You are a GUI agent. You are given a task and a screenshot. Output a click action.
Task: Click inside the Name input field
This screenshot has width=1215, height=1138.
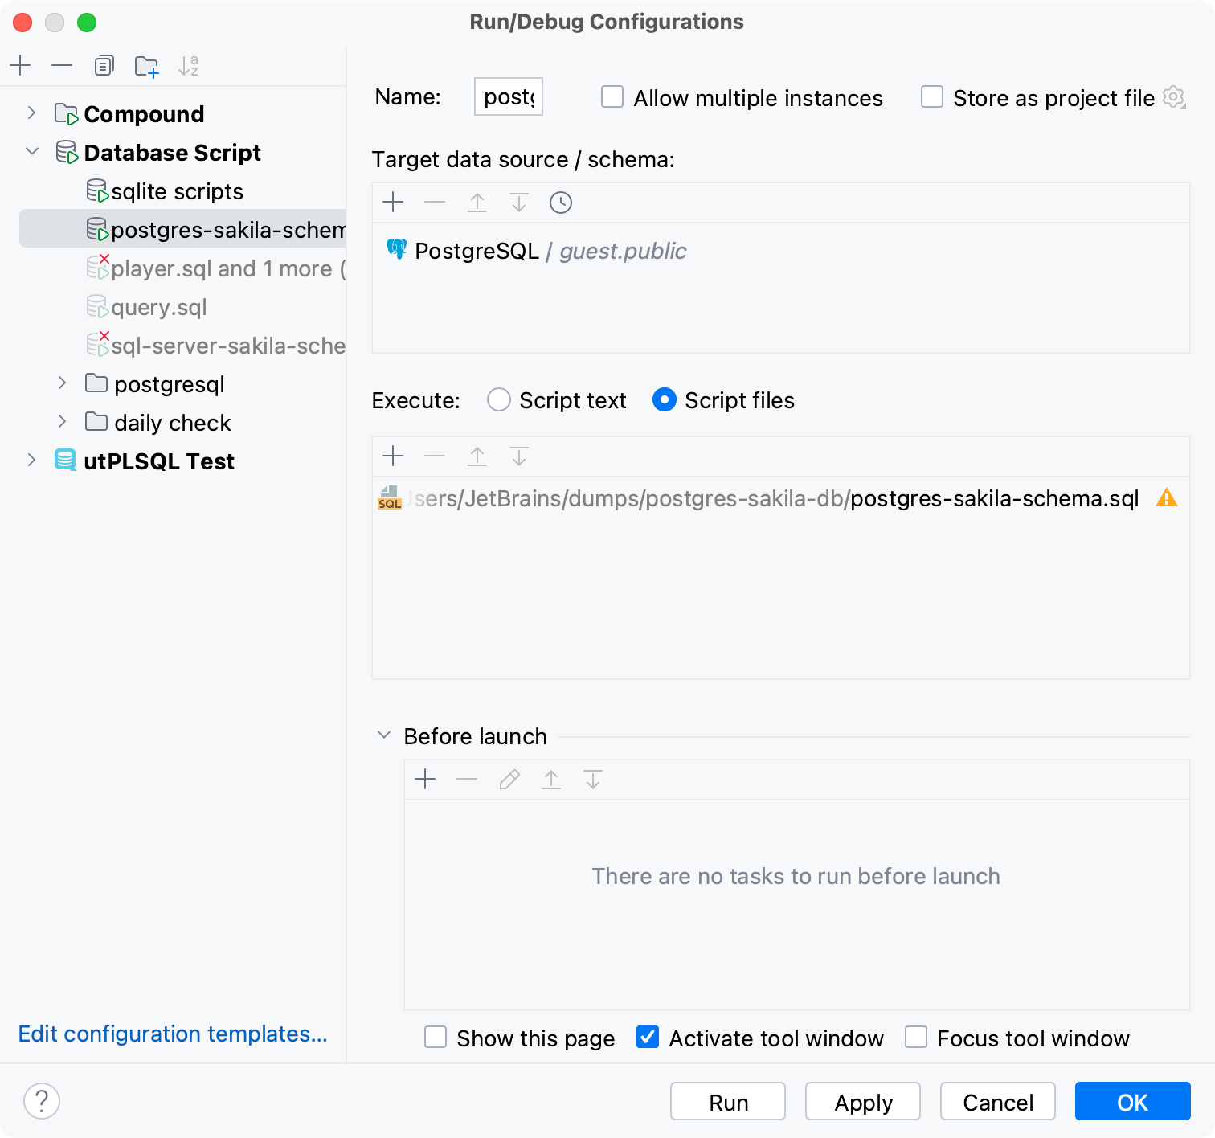(507, 96)
